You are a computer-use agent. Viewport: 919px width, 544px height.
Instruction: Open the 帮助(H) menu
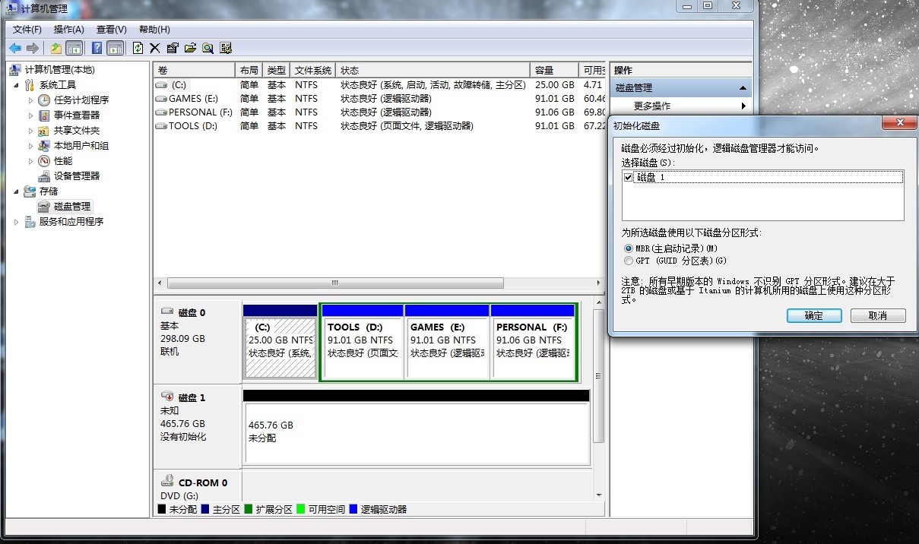(x=154, y=30)
